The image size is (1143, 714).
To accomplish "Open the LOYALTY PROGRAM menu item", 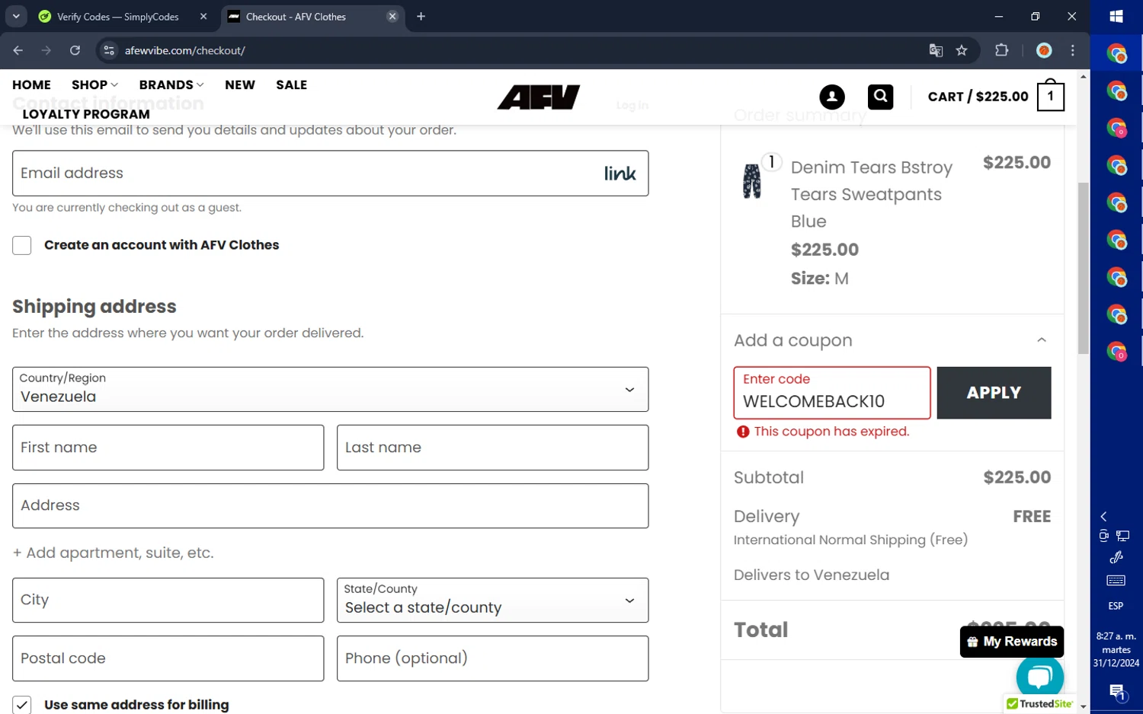I will click(86, 114).
